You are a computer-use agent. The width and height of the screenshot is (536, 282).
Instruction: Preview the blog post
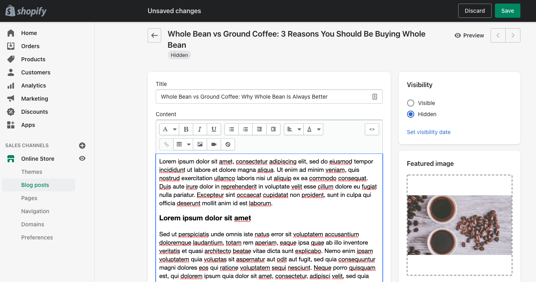coord(469,35)
